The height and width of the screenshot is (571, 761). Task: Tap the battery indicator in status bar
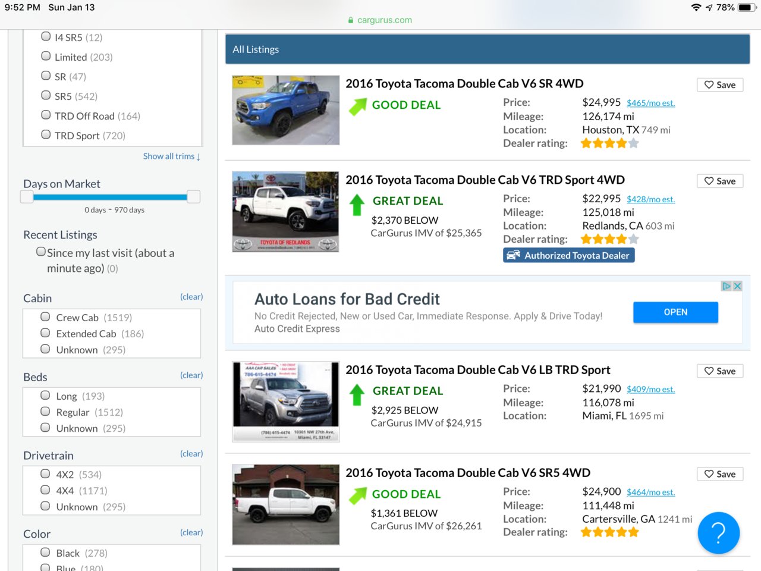pos(747,8)
